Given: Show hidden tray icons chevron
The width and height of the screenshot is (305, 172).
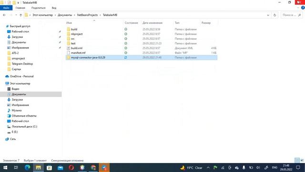Looking at the screenshot, I should coord(208,168).
